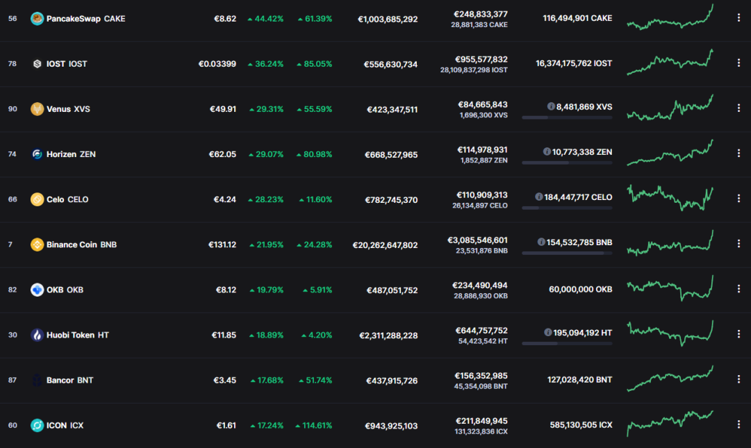
Task: Open the more-options menu for Bancor row
Action: click(738, 379)
